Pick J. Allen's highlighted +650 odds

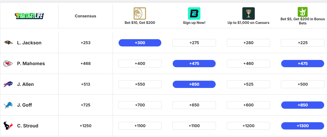pyautogui.click(x=194, y=84)
